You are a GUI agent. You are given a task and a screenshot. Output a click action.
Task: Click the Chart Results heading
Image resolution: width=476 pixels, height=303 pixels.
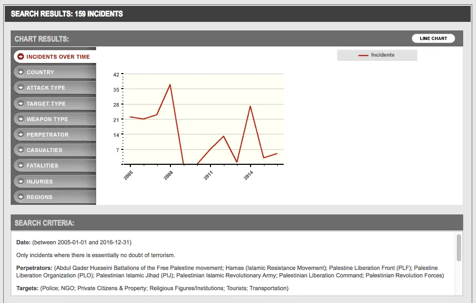(42, 39)
